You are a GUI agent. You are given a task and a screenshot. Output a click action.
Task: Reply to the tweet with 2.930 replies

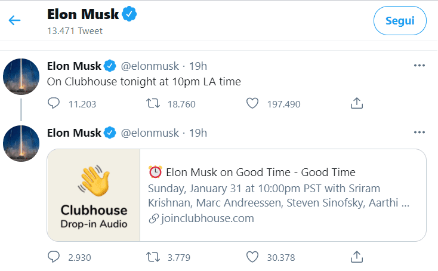[x=54, y=257]
